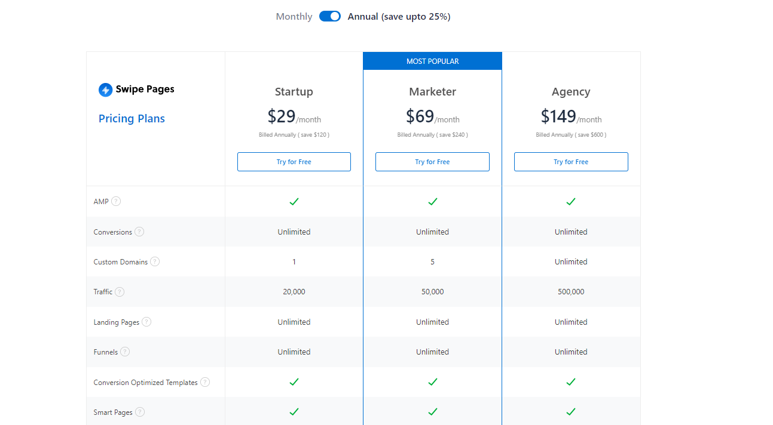
Task: Click Billed Annually ( save $120 ) text
Action: click(294, 135)
